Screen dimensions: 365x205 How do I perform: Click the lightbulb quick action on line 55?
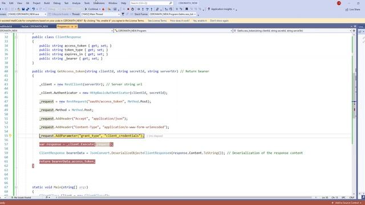tap(10, 136)
